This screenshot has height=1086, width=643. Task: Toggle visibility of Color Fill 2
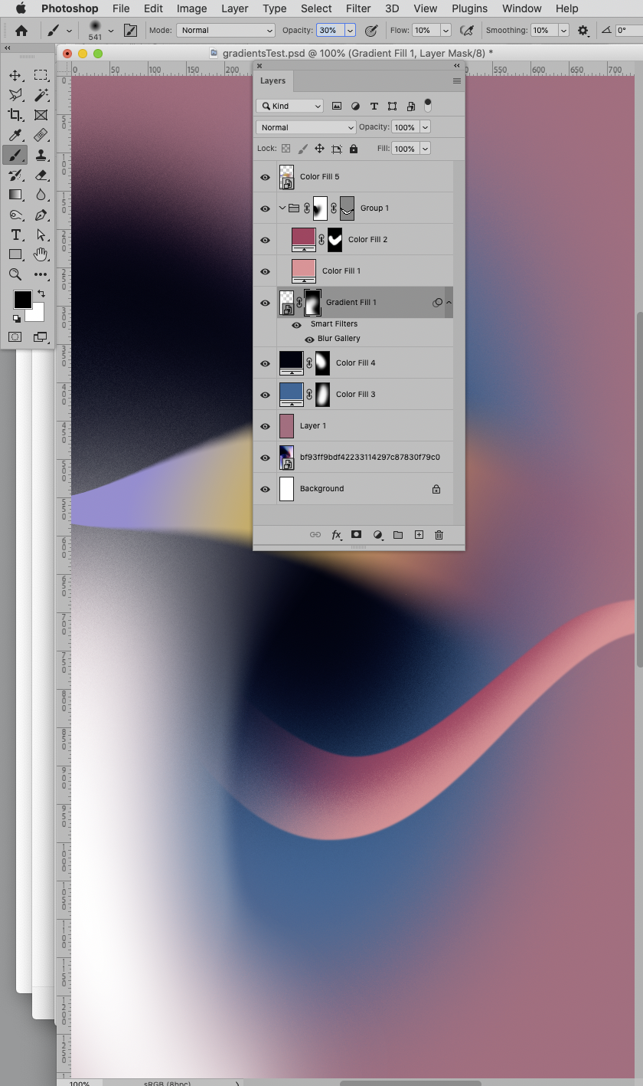265,239
